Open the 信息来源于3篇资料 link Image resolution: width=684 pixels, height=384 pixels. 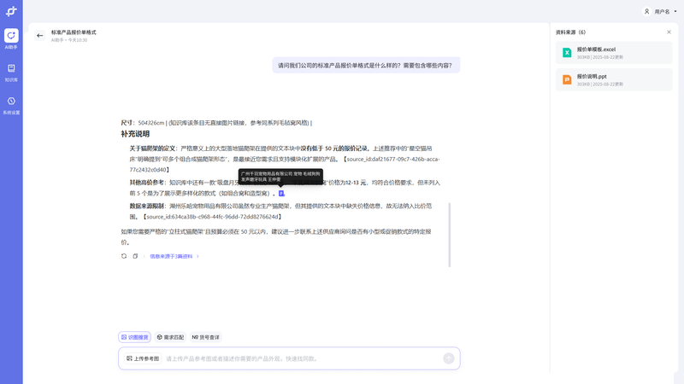click(174, 257)
